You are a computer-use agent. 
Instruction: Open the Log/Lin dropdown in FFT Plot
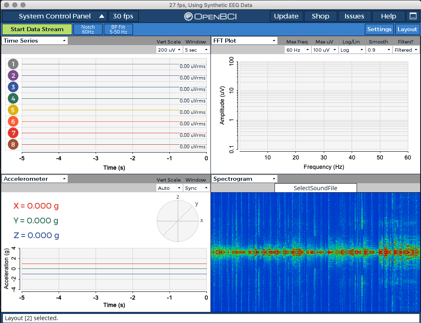click(352, 49)
